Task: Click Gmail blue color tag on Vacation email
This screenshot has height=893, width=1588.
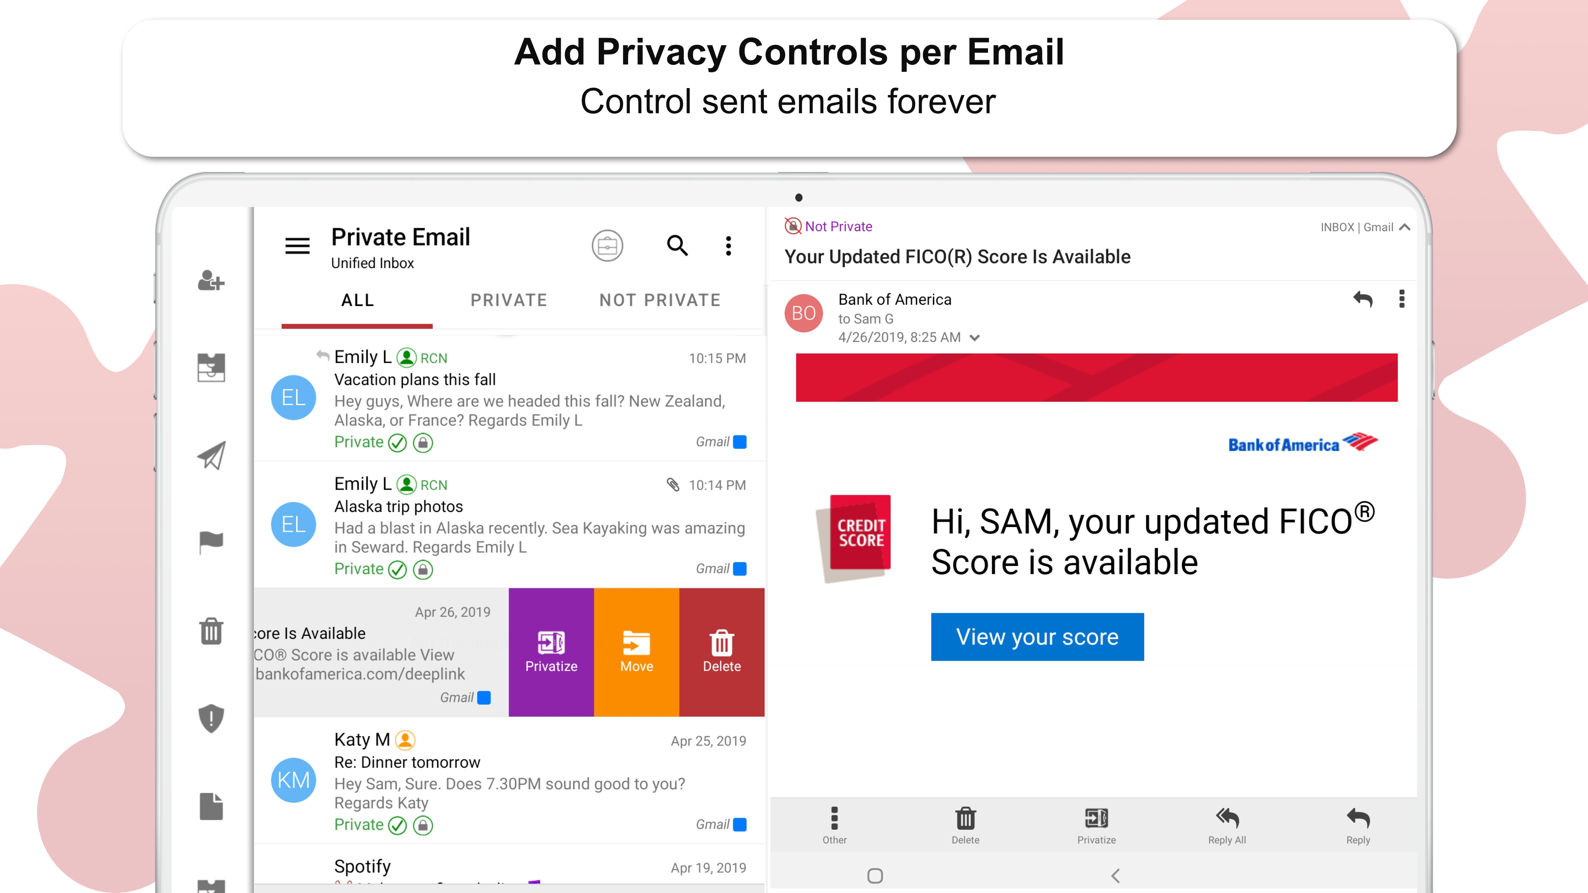Action: [740, 442]
